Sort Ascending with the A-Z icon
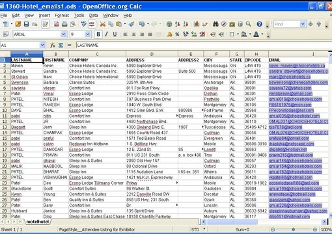This screenshot has height=234, width=332. 178,24
